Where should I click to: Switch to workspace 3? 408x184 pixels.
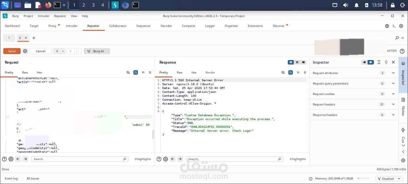93,5
